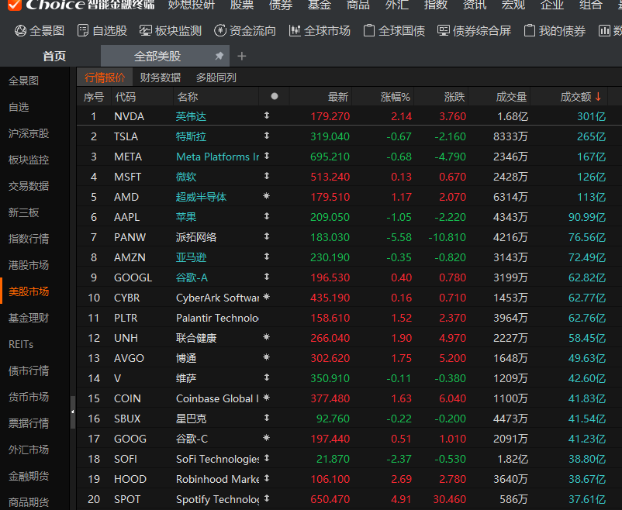Sort by 代码 column header
622x510 pixels.
[x=126, y=97]
